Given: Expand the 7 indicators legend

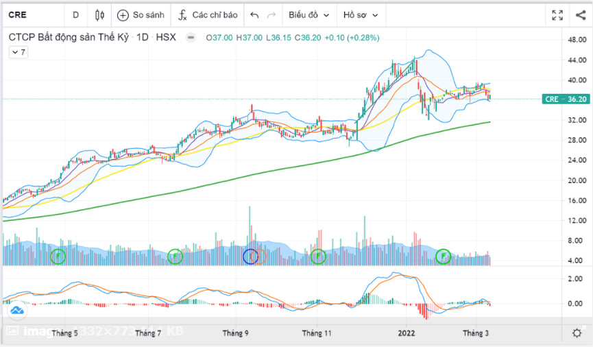Looking at the screenshot, I should pyautogui.click(x=19, y=52).
